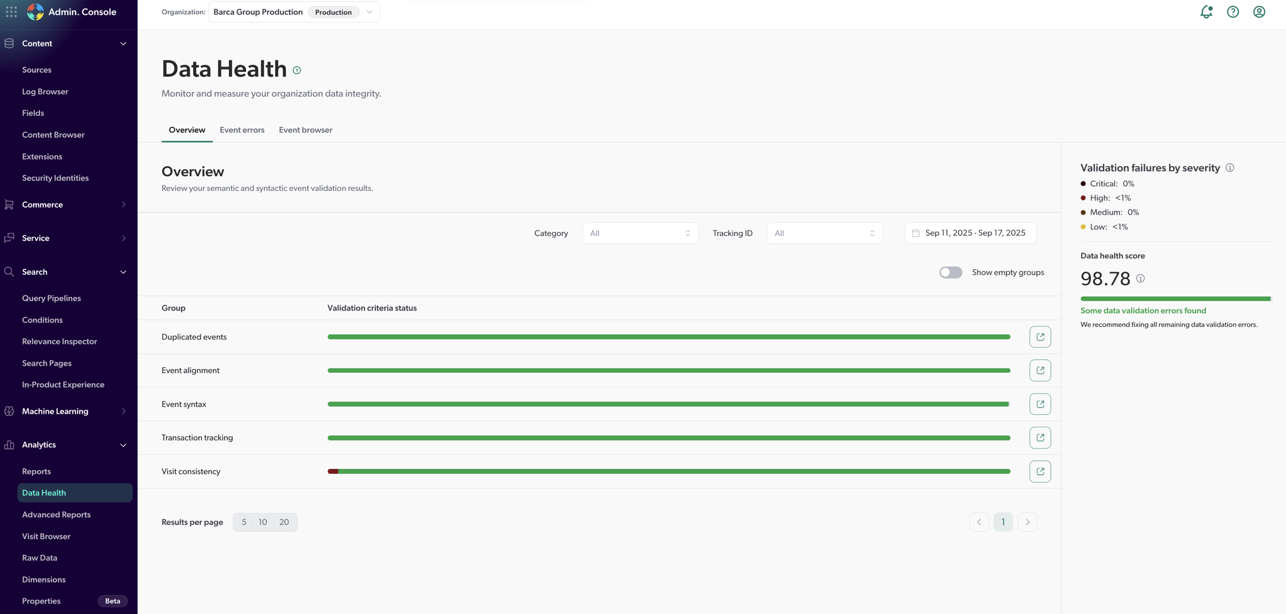This screenshot has height=614, width=1286.
Task: Open the app launcher grid icon
Action: coord(11,12)
